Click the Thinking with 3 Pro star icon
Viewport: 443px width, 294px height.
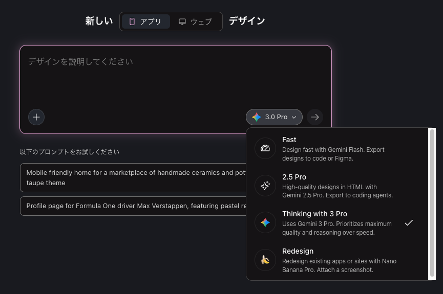pos(265,223)
